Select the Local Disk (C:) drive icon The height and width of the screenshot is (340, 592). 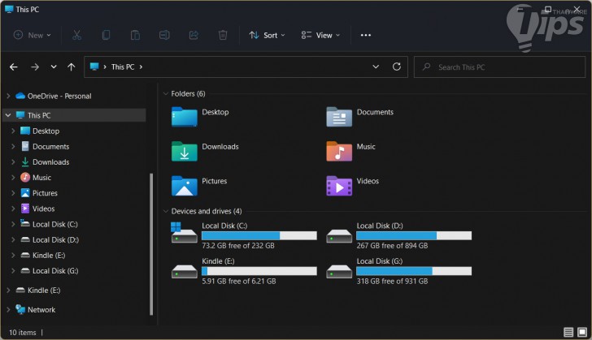(184, 233)
